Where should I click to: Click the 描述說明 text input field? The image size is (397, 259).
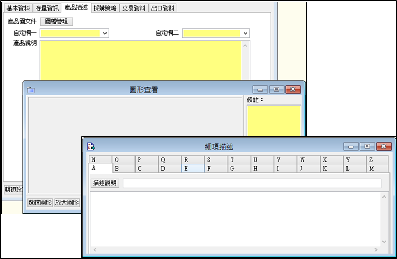point(252,184)
